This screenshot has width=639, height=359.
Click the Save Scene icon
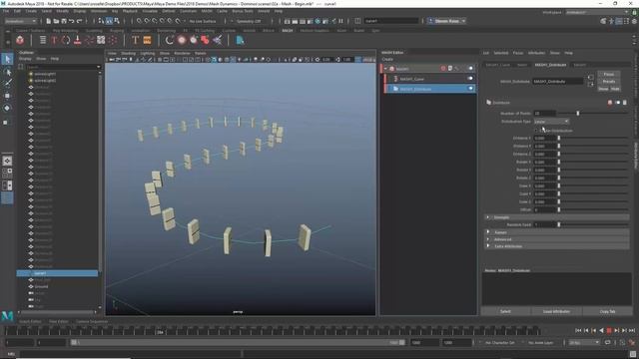coord(64,21)
